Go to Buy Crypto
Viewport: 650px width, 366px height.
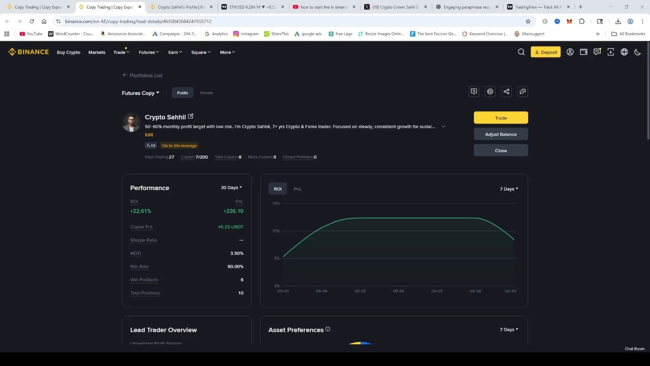coord(69,52)
